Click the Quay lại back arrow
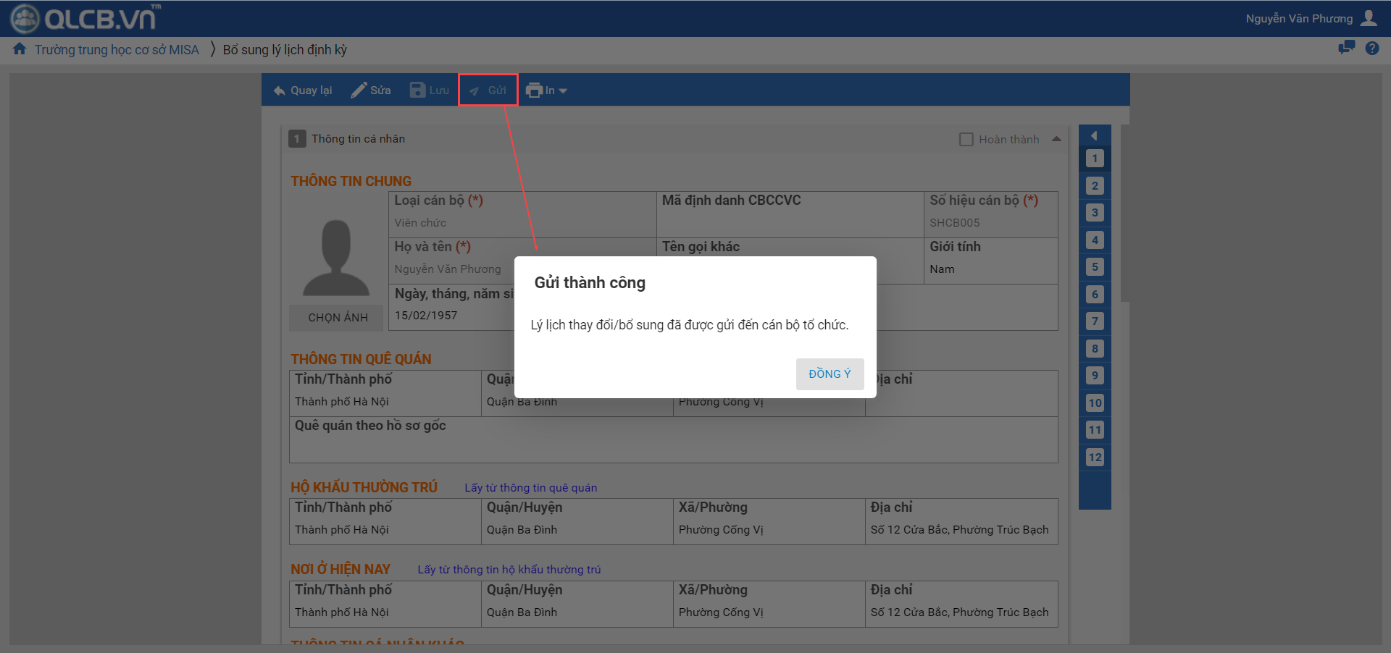 (280, 90)
